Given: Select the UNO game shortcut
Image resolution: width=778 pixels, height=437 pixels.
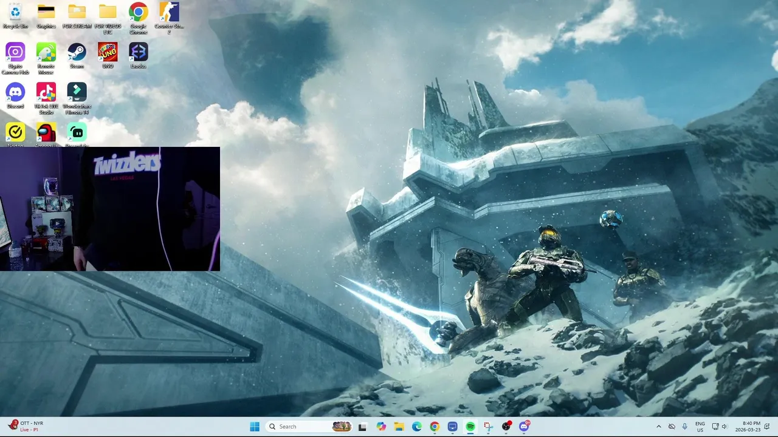Looking at the screenshot, I should 108,56.
